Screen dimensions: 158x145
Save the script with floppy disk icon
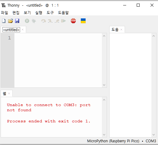pos(17,21)
